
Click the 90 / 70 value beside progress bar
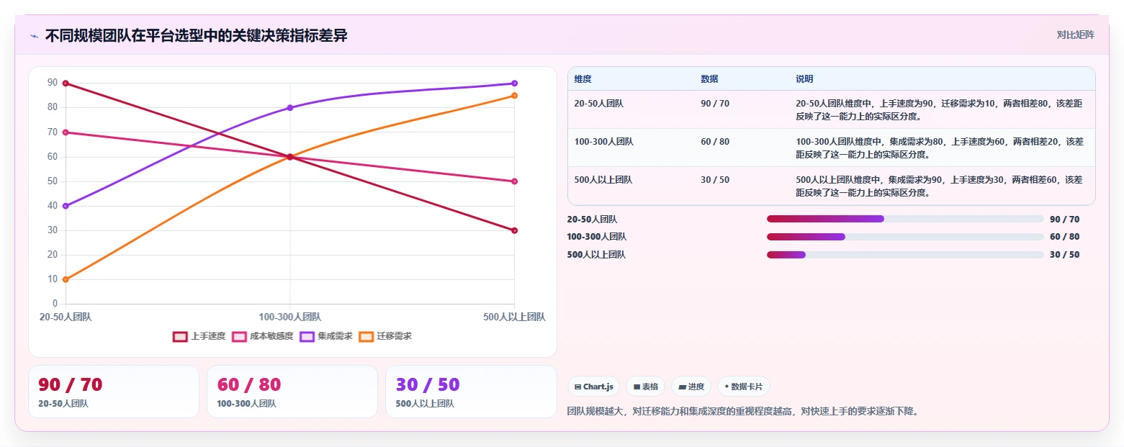[1065, 220]
